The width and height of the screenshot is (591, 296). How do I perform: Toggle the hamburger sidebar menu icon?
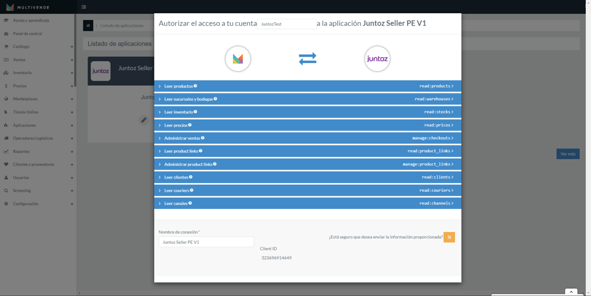[84, 7]
